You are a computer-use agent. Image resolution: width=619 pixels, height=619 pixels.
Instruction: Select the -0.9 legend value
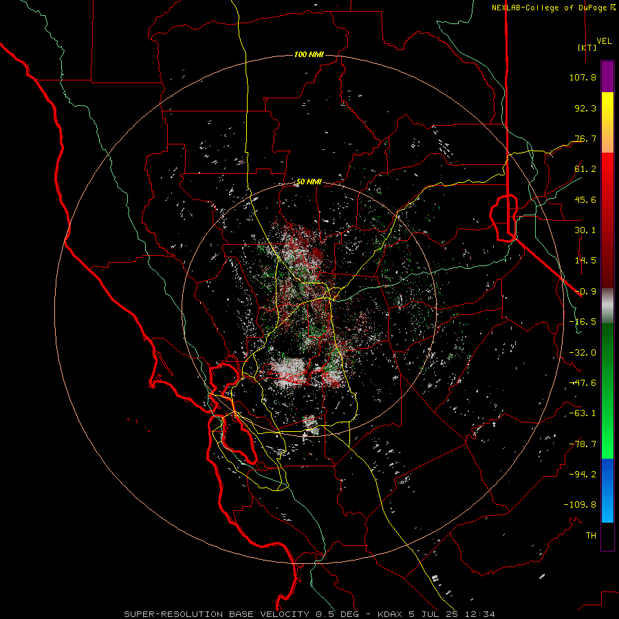tap(585, 292)
